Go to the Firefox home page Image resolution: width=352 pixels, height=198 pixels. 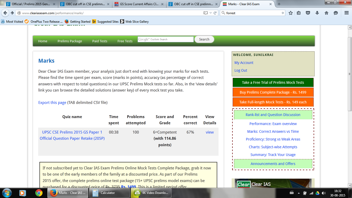click(x=326, y=13)
